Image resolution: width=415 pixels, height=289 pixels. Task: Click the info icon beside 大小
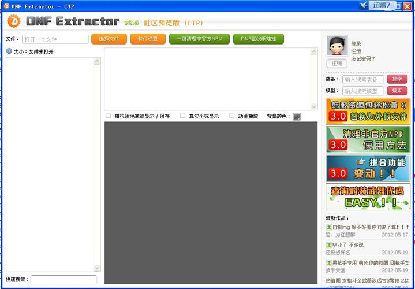pos(9,51)
